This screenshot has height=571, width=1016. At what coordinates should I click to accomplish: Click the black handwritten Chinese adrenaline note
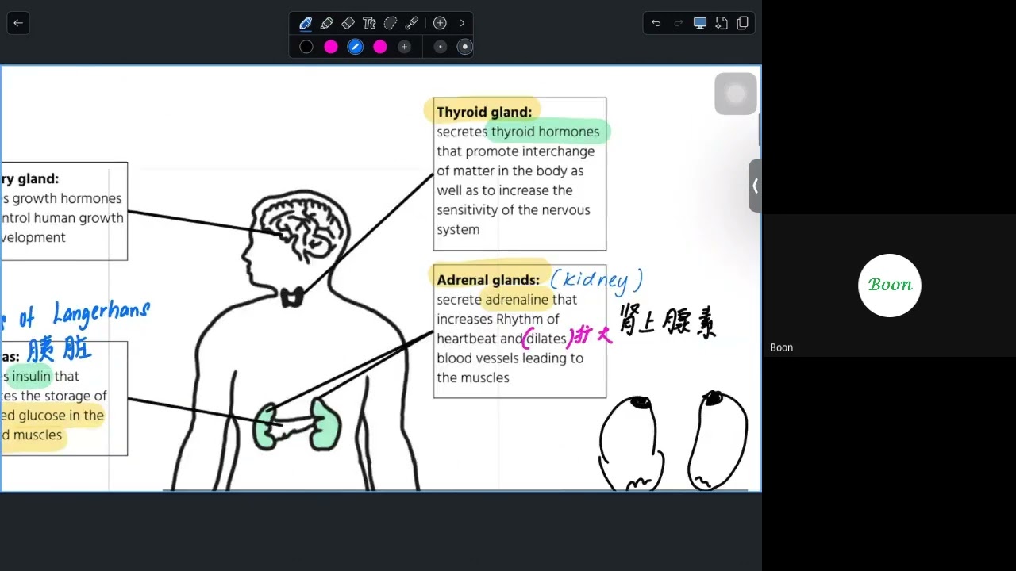click(668, 320)
